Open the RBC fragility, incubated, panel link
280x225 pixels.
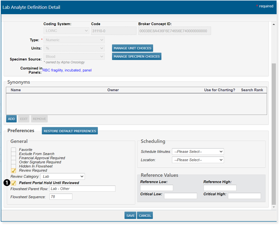click(67, 70)
